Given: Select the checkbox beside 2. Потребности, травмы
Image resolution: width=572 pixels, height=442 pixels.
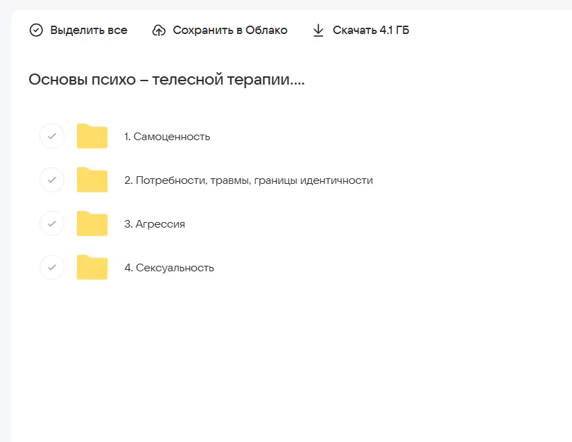Looking at the screenshot, I should pyautogui.click(x=52, y=180).
